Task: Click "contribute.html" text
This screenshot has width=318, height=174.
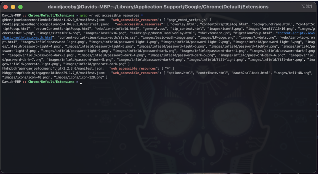Action: 212,73
